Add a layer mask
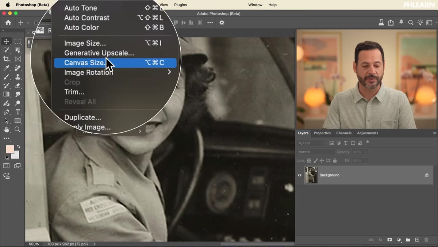 (389, 240)
